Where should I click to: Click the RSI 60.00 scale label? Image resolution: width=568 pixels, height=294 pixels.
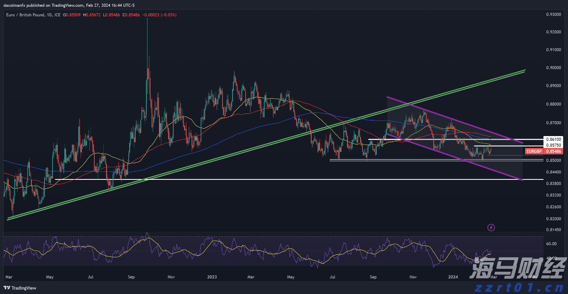tap(551, 243)
